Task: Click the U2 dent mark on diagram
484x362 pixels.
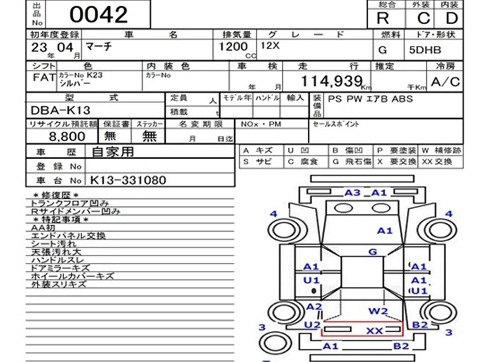Action: click(312, 324)
